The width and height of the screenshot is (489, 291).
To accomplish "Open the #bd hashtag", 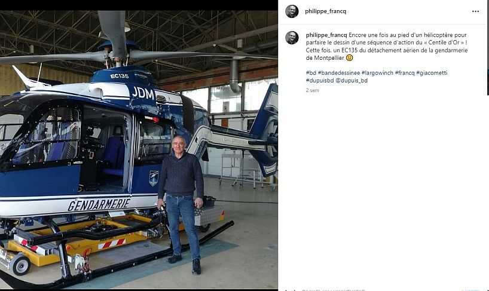I will [x=311, y=73].
